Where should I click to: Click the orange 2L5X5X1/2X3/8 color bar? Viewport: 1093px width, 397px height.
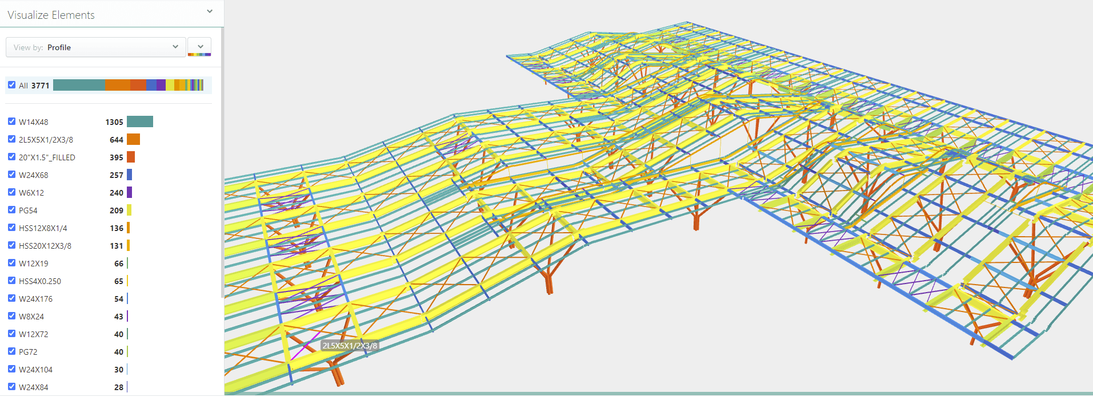[x=133, y=139]
